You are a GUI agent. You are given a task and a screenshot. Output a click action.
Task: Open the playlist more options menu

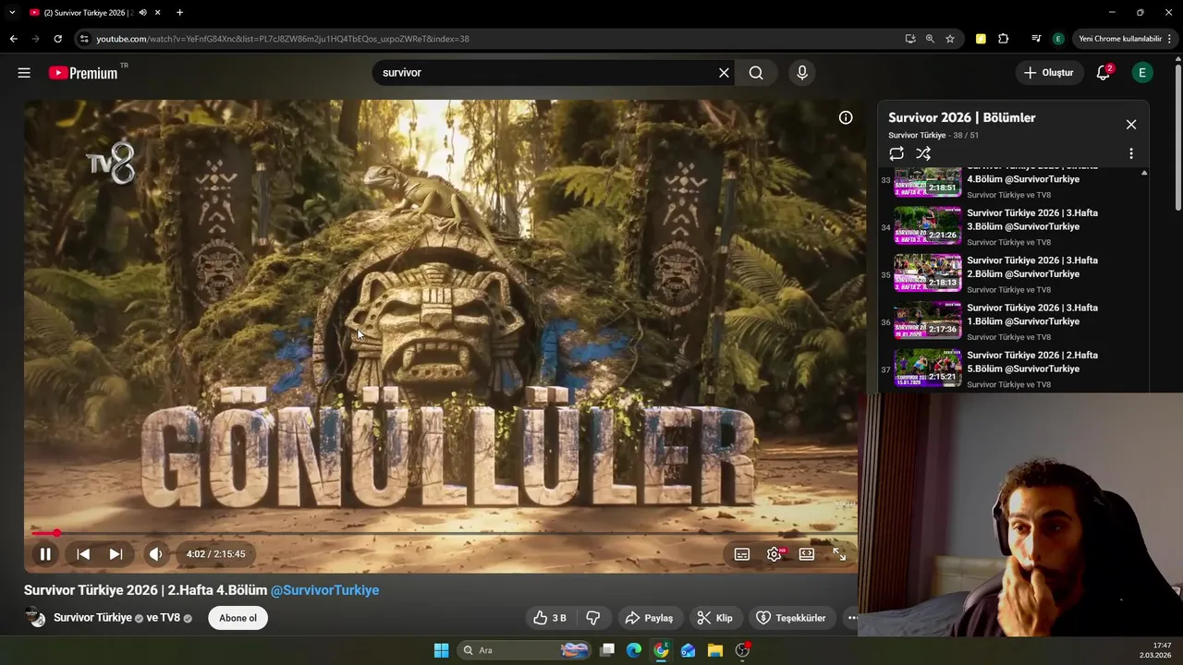[x=1131, y=153]
